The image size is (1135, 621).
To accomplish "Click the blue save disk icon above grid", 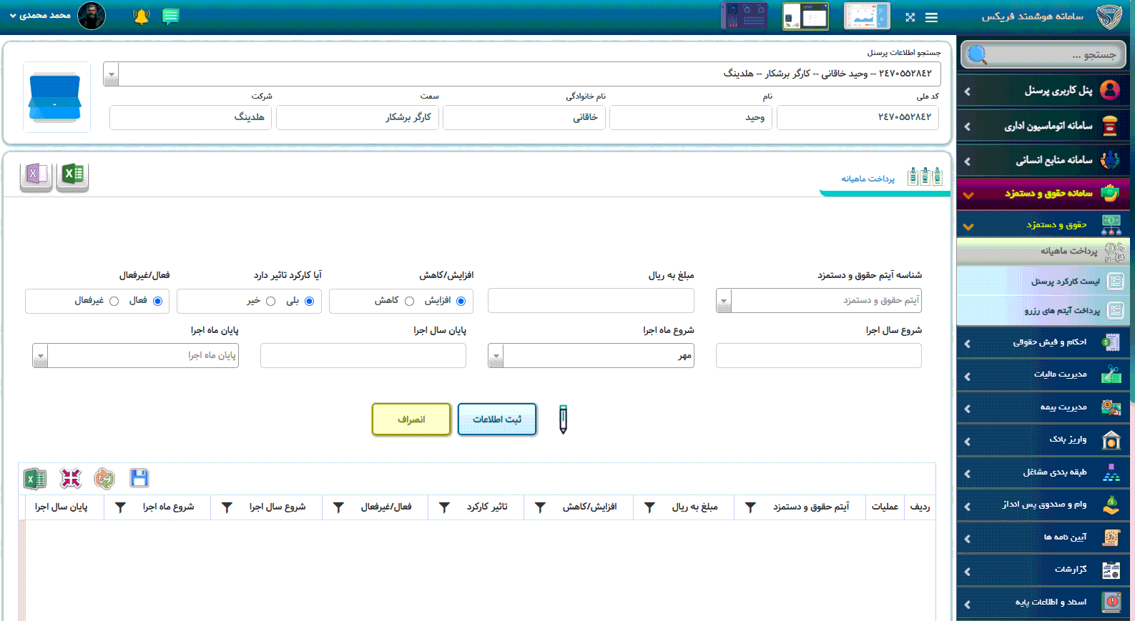I will click(x=139, y=478).
